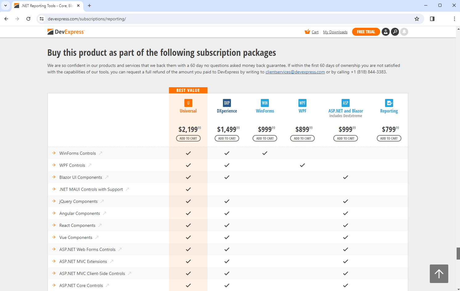460x291 pixels.
Task: Open the browser tab list dropdown
Action: [5, 5]
